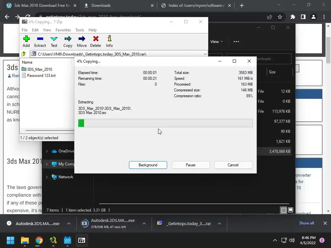Open options for the in-progress Autodesk download
Image resolution: width=331 pixels, height=248 pixels.
pos(144,223)
